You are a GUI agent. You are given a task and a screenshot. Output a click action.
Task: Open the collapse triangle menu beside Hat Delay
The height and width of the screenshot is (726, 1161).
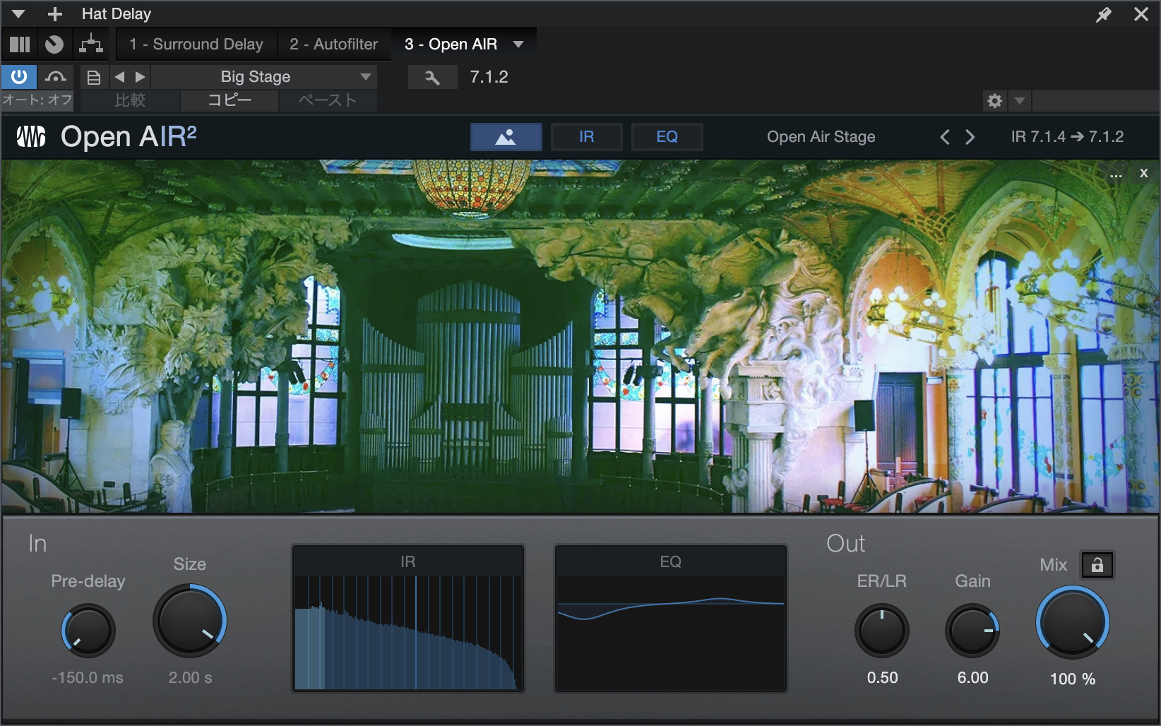click(x=19, y=13)
